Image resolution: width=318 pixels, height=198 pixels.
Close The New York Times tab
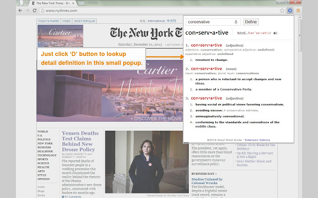click(73, 3)
